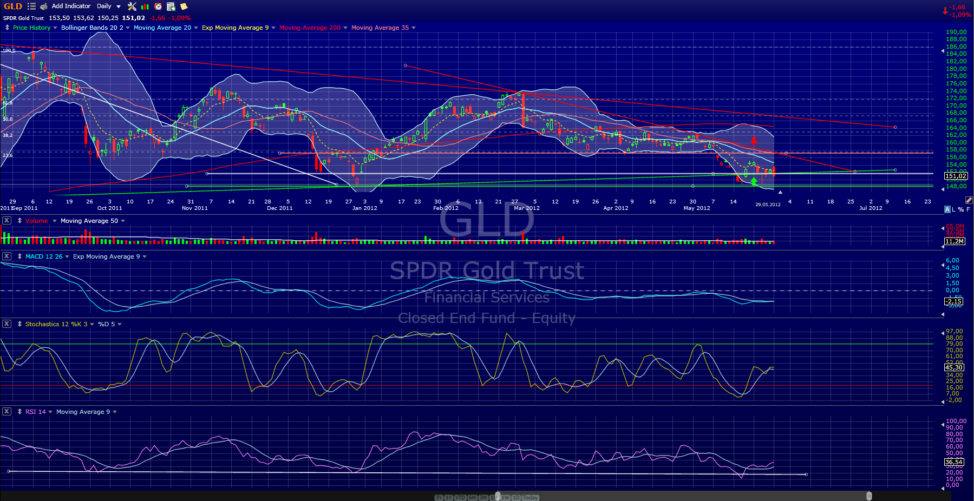Open the chart settings tools icon
Image resolution: width=974 pixels, height=501 pixels.
132,6
